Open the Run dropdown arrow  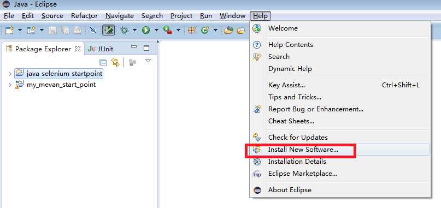click(156, 30)
